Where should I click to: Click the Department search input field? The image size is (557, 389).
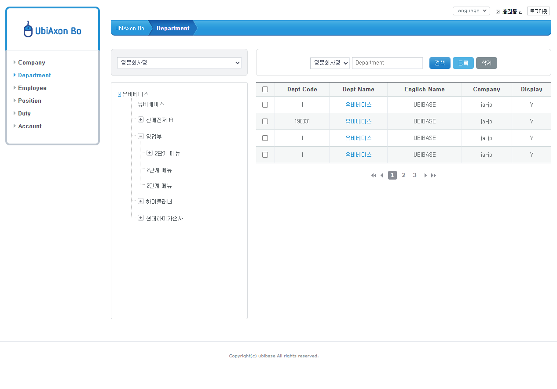pos(387,63)
